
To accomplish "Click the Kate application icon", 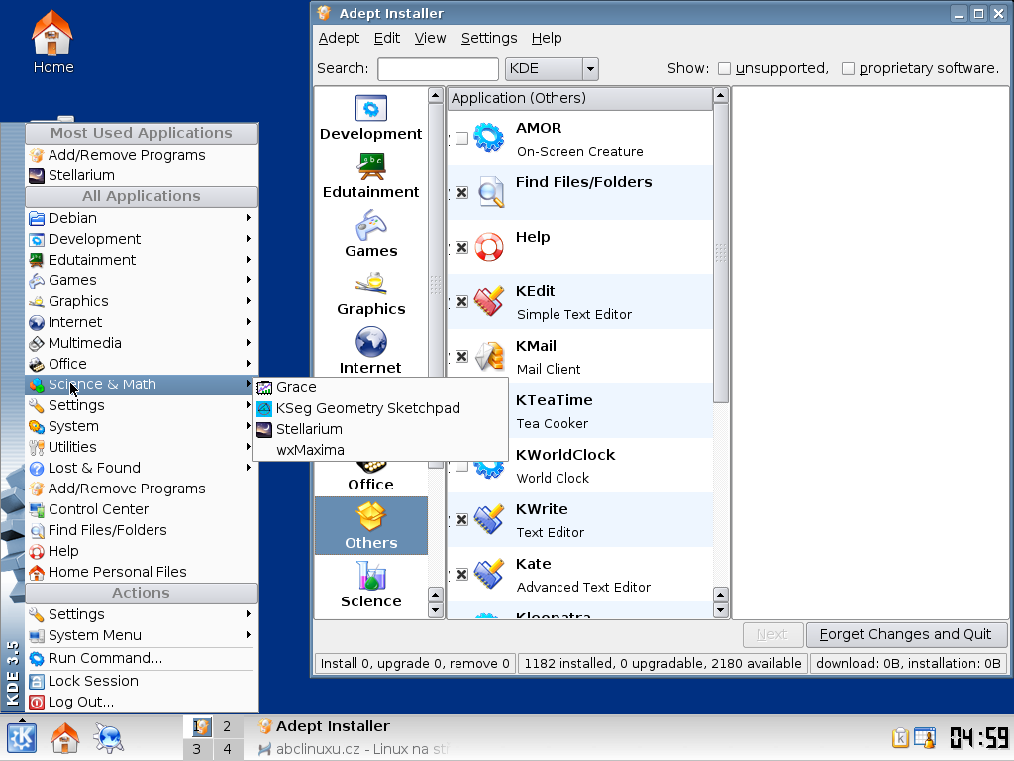I will (489, 574).
